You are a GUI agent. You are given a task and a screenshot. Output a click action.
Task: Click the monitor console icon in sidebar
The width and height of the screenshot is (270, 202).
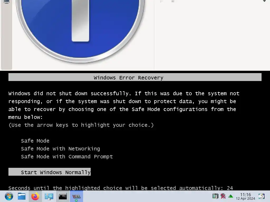[7, 2]
